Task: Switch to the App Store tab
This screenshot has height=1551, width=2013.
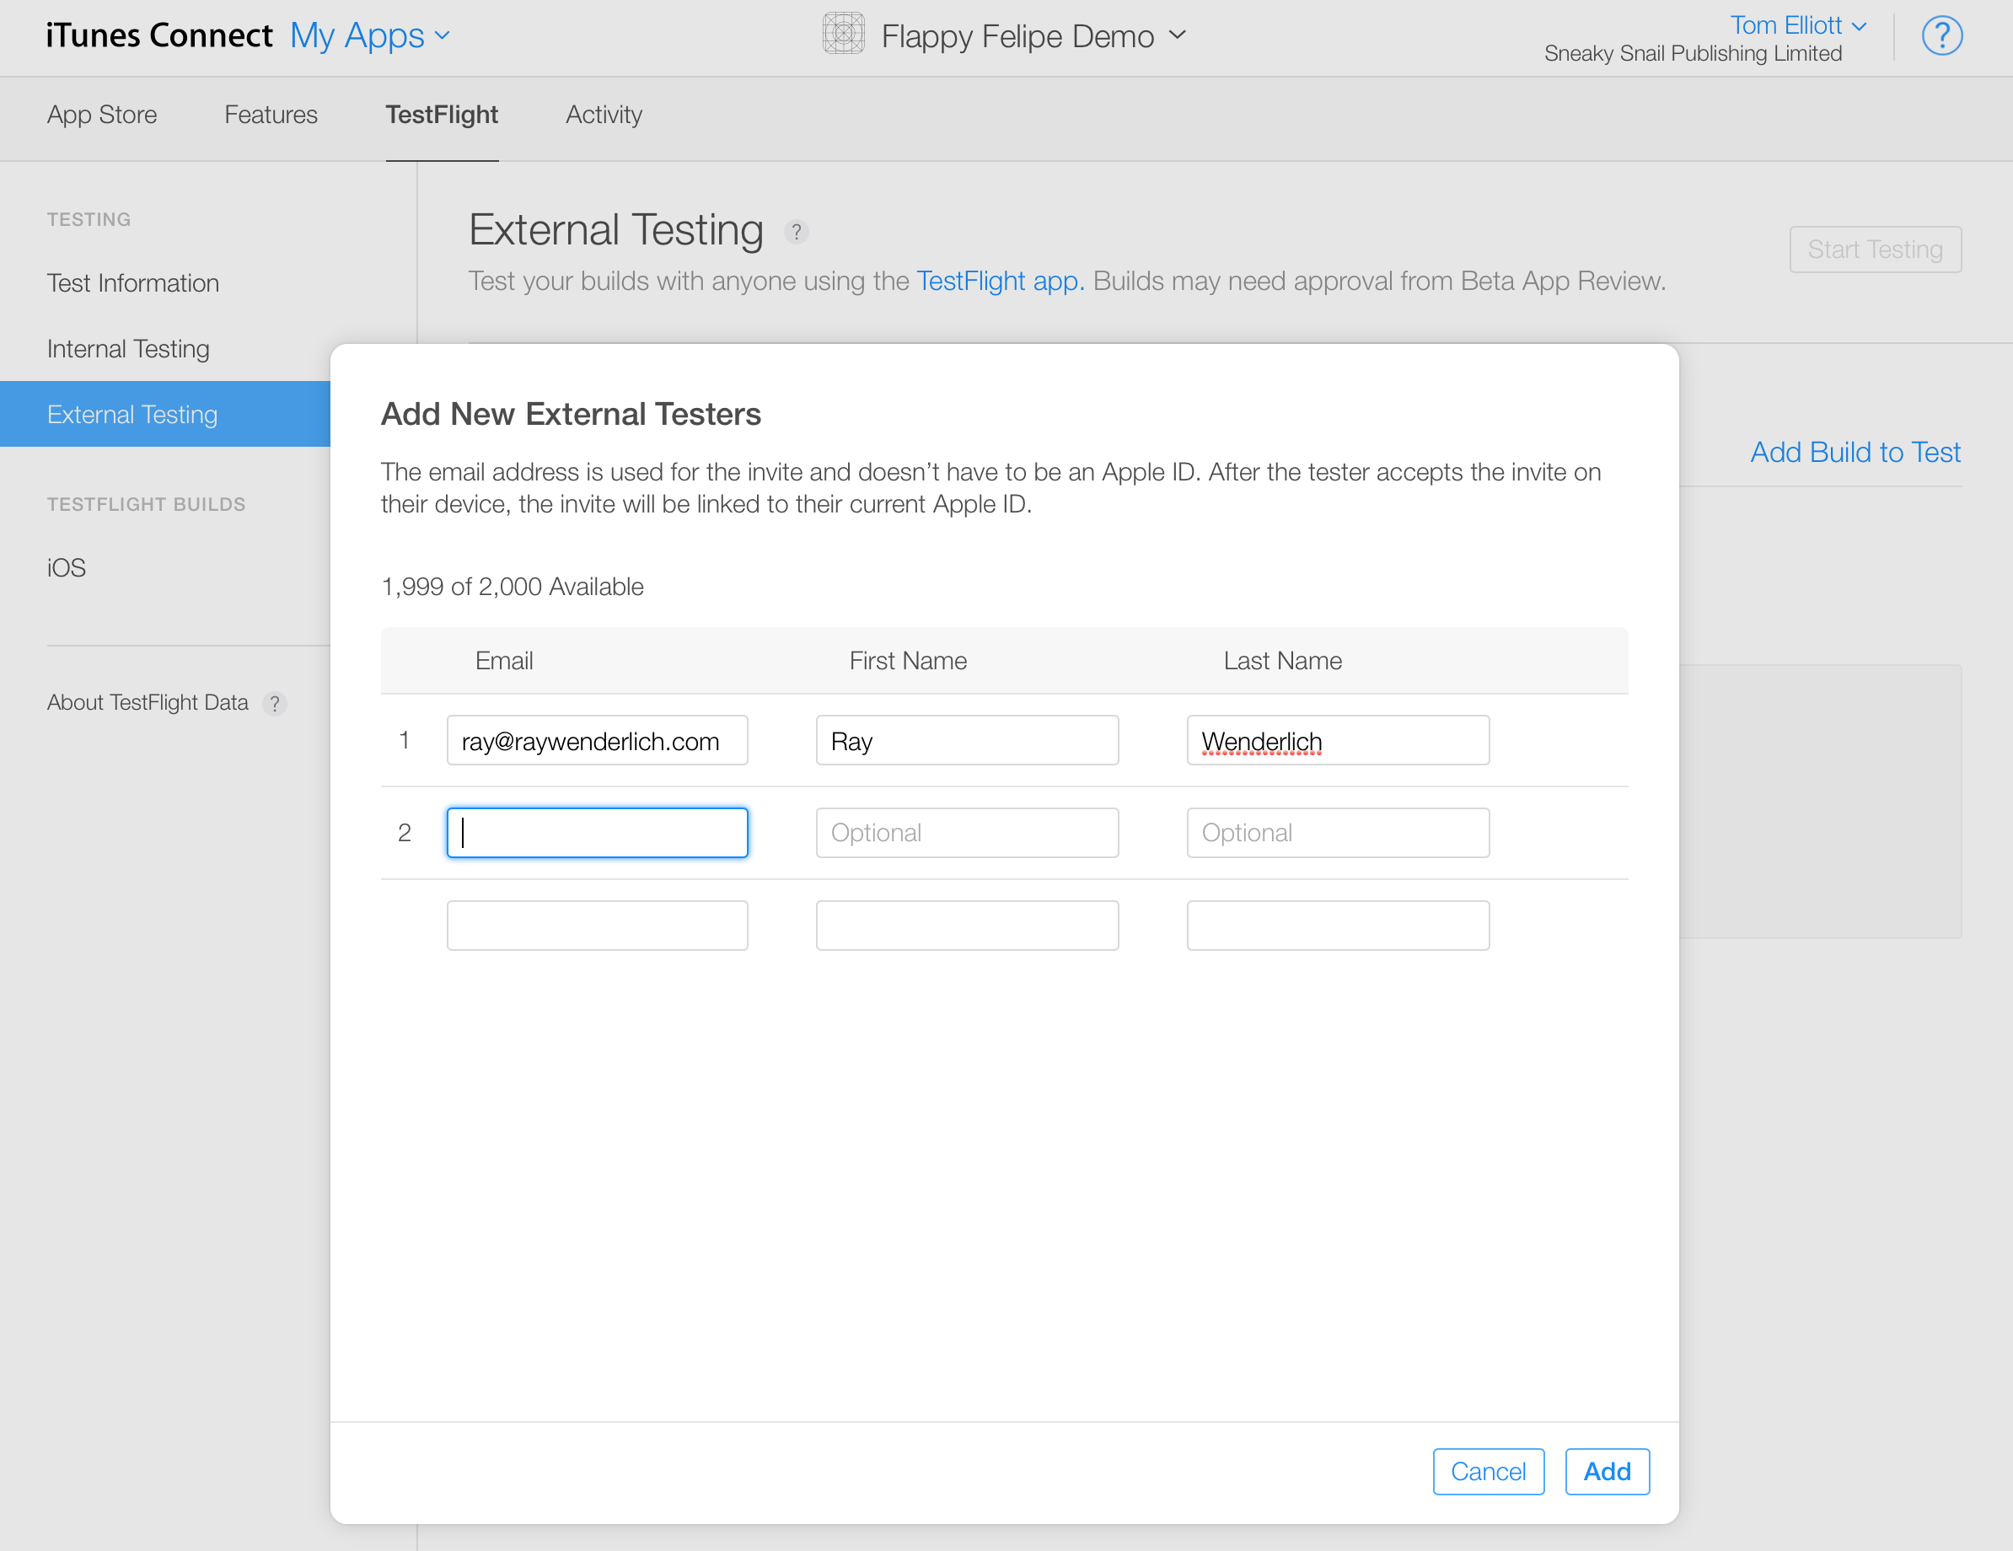Action: pyautogui.click(x=102, y=115)
